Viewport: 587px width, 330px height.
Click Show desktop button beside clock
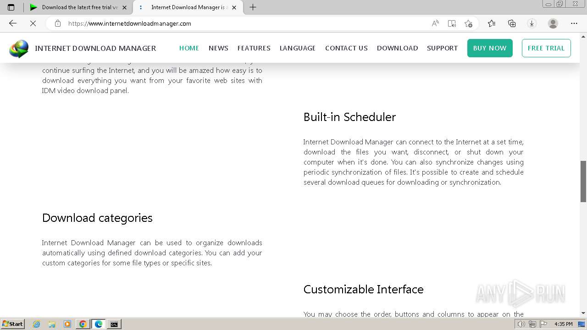click(582, 324)
